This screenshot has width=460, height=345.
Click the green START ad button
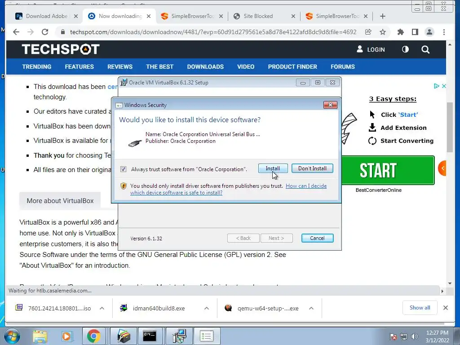388,170
